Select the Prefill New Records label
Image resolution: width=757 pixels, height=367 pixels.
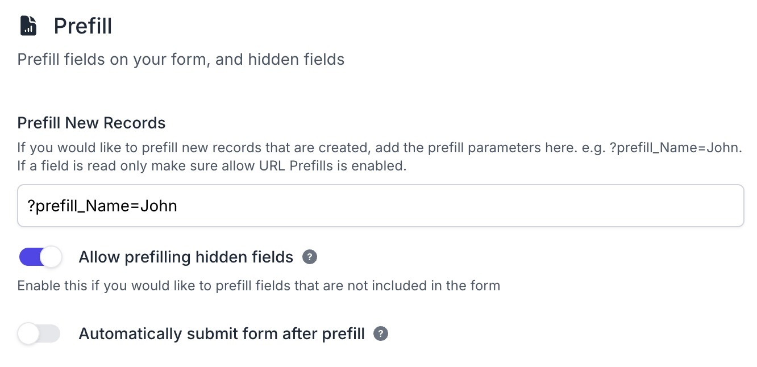91,123
